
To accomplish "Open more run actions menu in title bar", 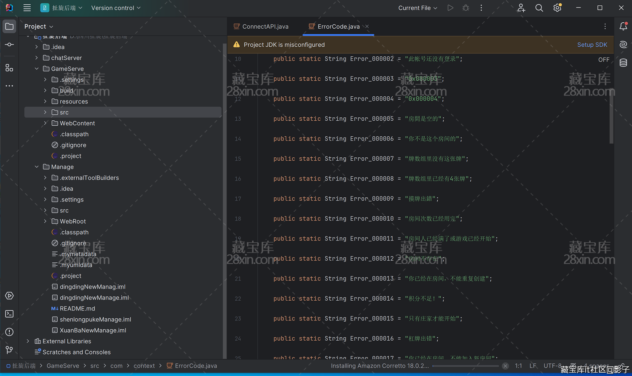I will (x=481, y=8).
